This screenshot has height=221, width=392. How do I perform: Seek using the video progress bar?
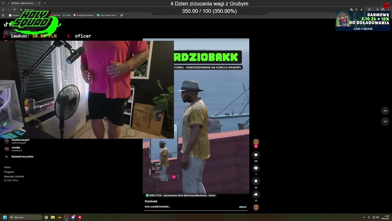[196, 211]
